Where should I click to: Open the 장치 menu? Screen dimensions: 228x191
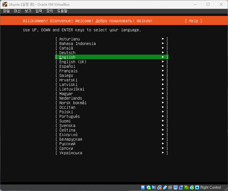click(x=49, y=11)
